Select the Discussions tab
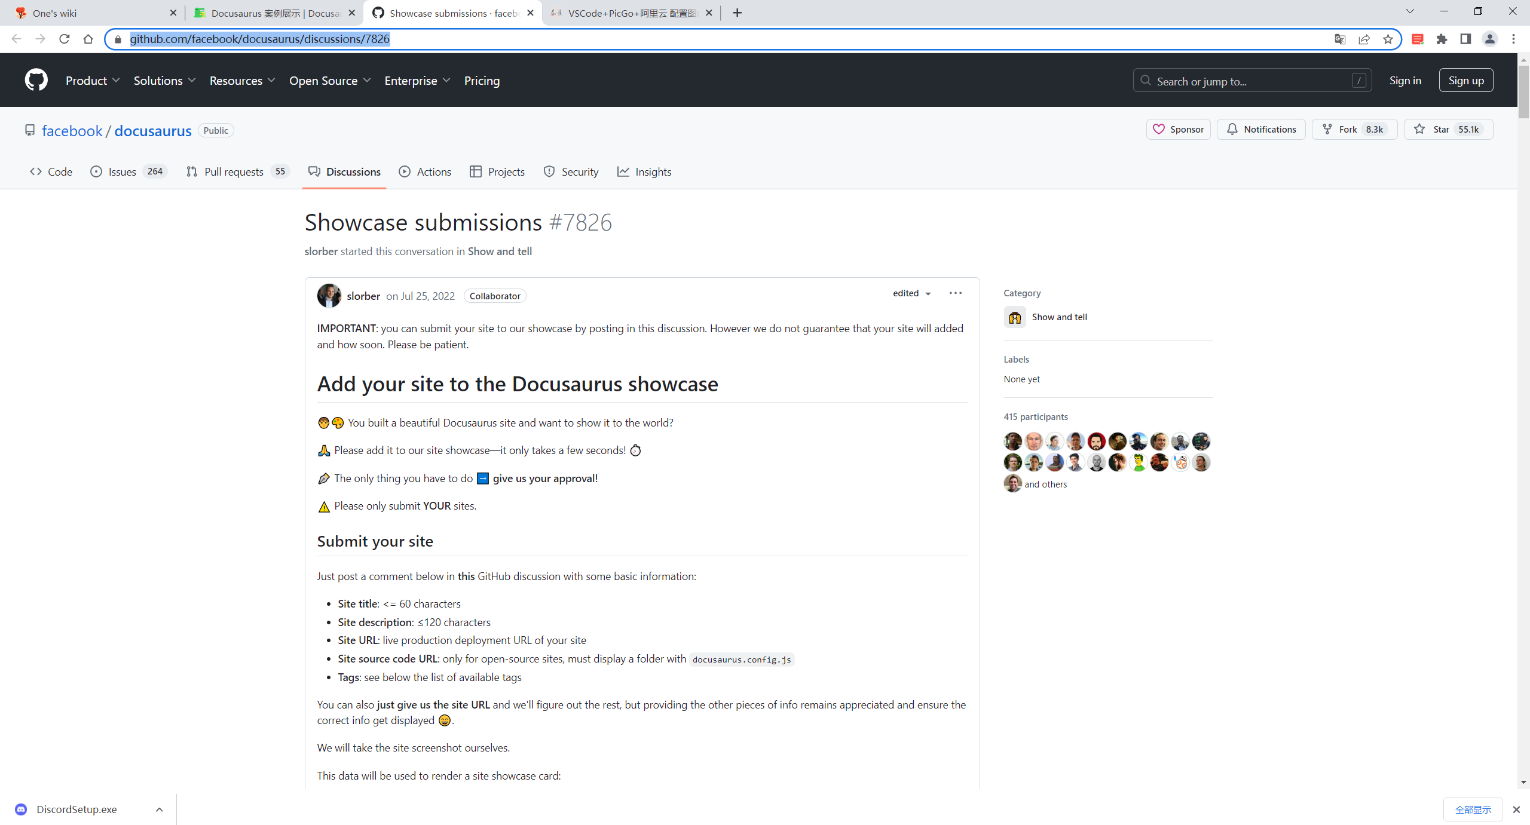This screenshot has height=825, width=1530. coord(344,172)
